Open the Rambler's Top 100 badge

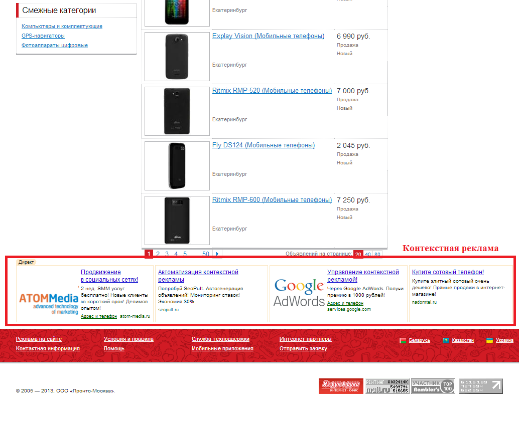tap(433, 386)
